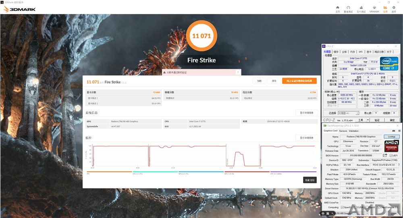403x218 pixels.
Task: Click the IME Chinese mode indicator icon
Action: (x=323, y=214)
